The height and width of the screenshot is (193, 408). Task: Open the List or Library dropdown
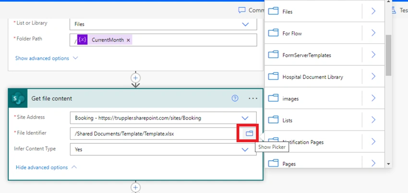pyautogui.click(x=245, y=24)
